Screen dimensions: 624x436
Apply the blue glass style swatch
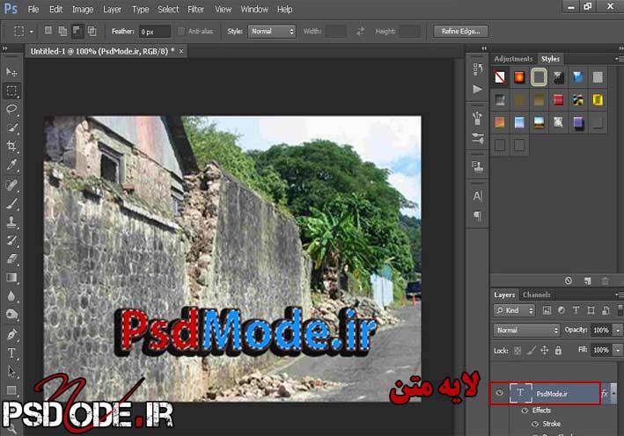tap(577, 77)
